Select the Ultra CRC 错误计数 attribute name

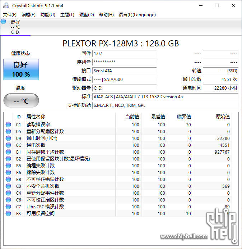coord(45,207)
